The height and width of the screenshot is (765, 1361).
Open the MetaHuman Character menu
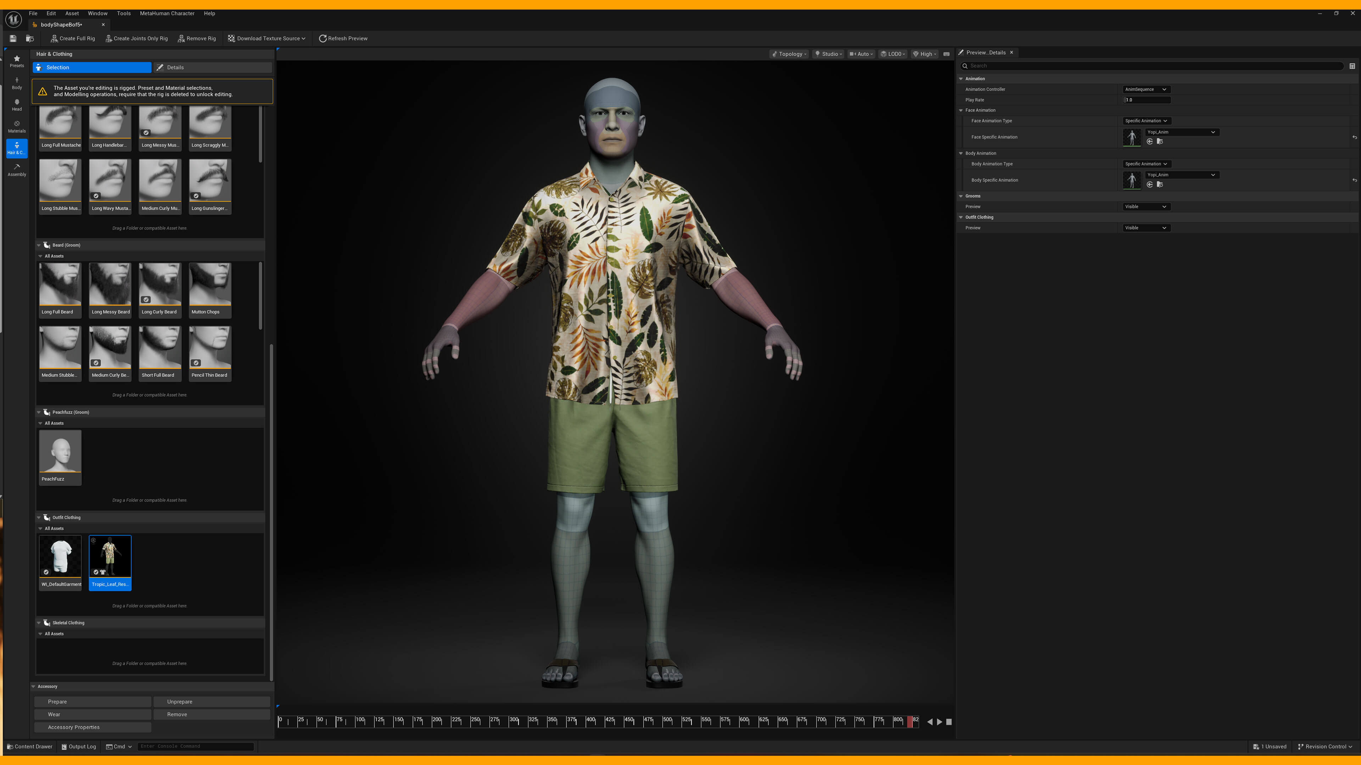167,13
